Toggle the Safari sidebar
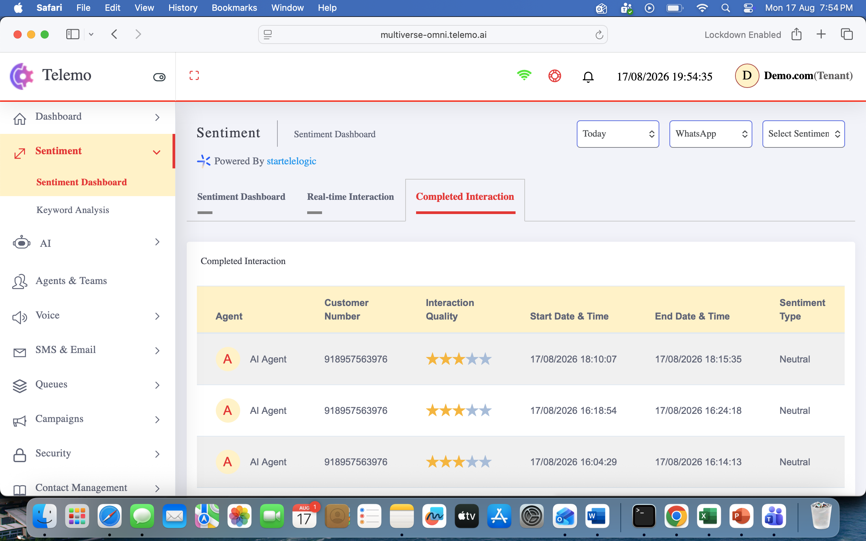Viewport: 866px width, 541px height. [x=73, y=34]
